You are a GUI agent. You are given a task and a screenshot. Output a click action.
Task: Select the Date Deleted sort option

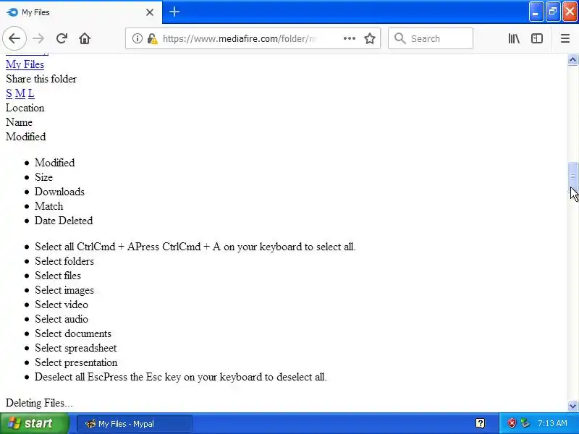(64, 221)
